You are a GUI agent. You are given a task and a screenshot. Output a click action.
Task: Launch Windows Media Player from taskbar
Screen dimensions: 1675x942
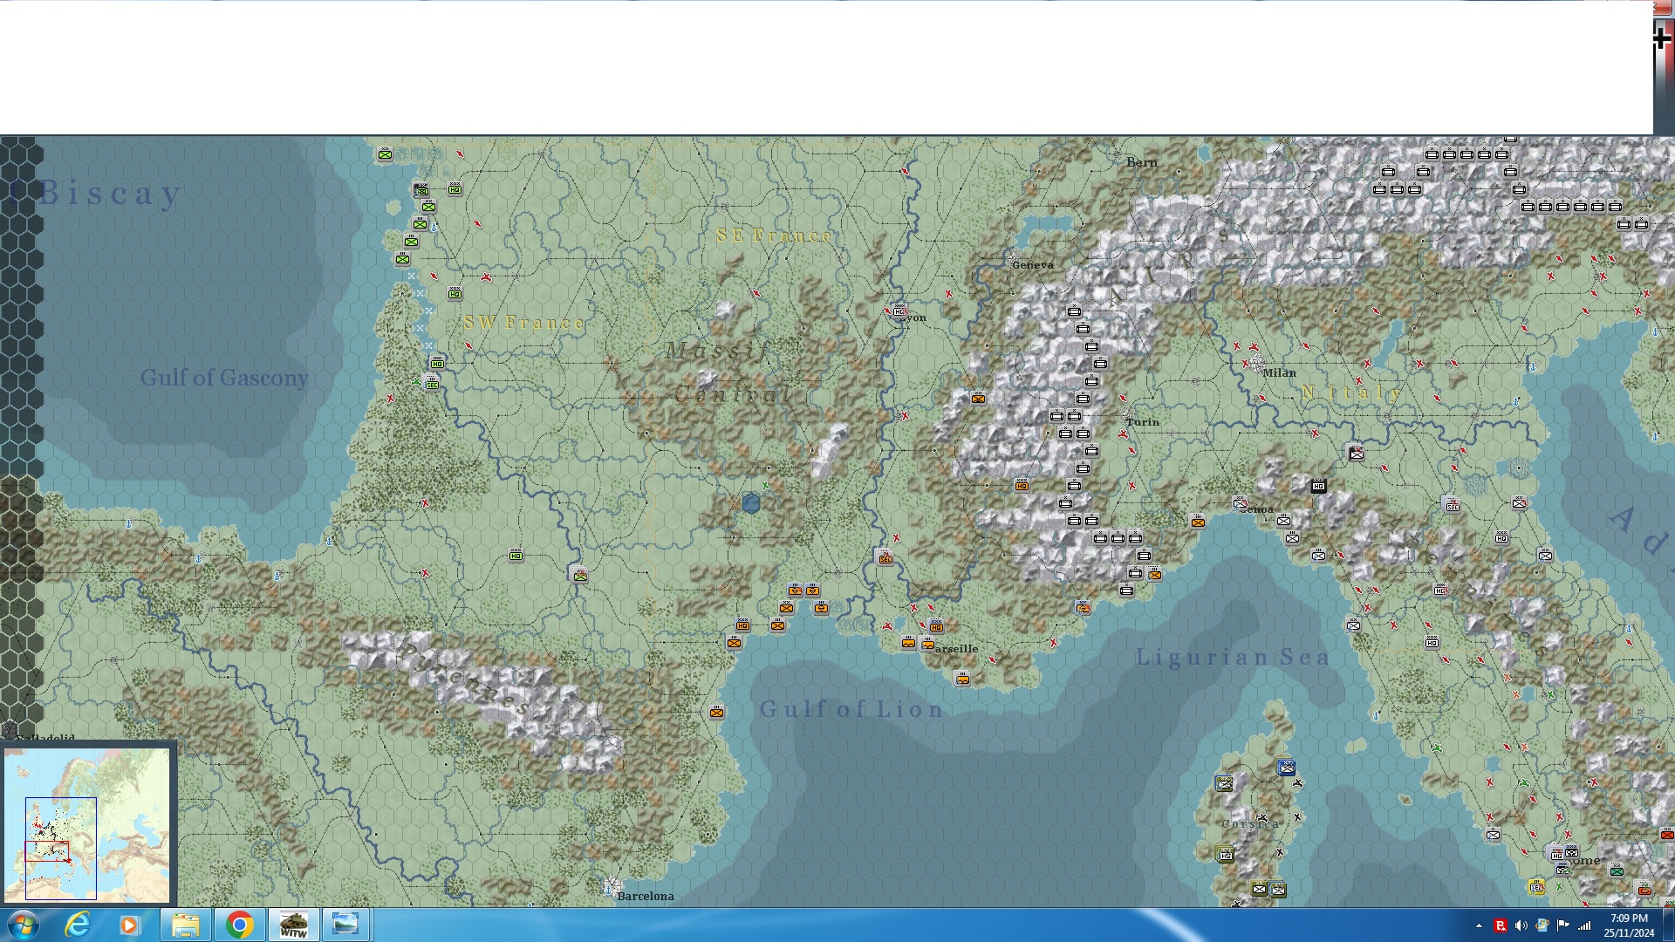129,925
